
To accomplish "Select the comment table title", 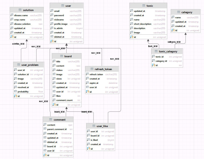I will [x=60, y=120].
